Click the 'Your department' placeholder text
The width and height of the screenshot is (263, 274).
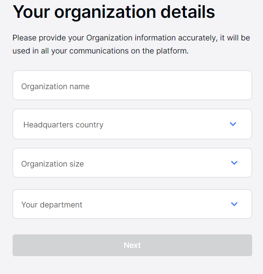click(x=51, y=205)
